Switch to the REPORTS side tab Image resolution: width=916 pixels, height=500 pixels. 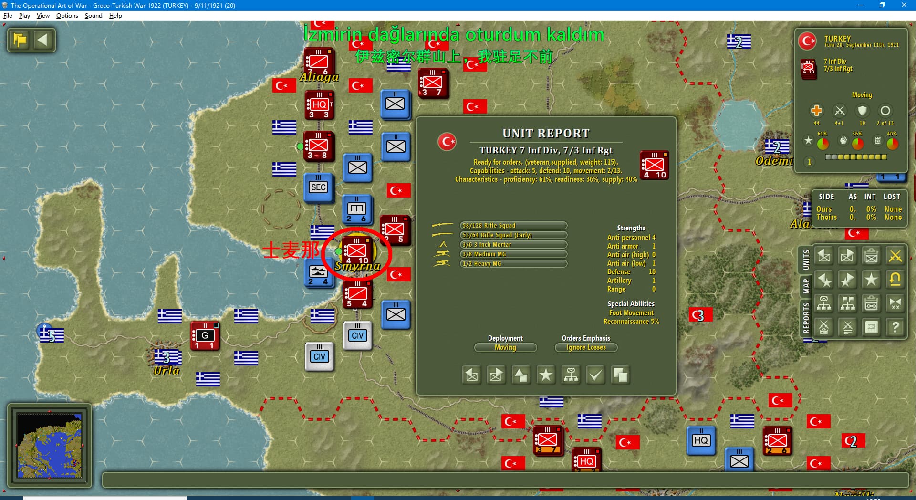[806, 317]
